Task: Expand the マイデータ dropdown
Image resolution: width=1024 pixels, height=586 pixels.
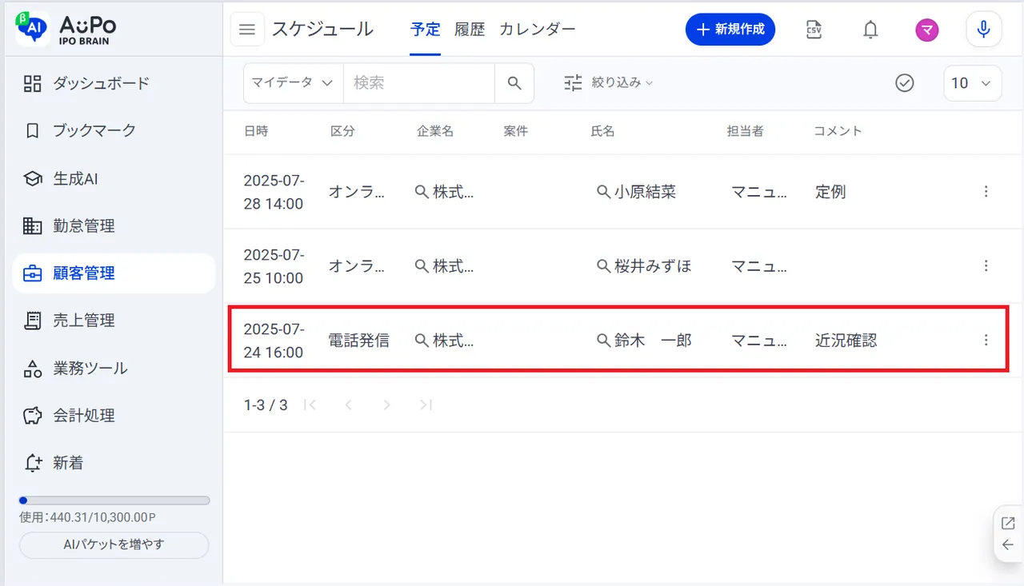Action: [294, 83]
